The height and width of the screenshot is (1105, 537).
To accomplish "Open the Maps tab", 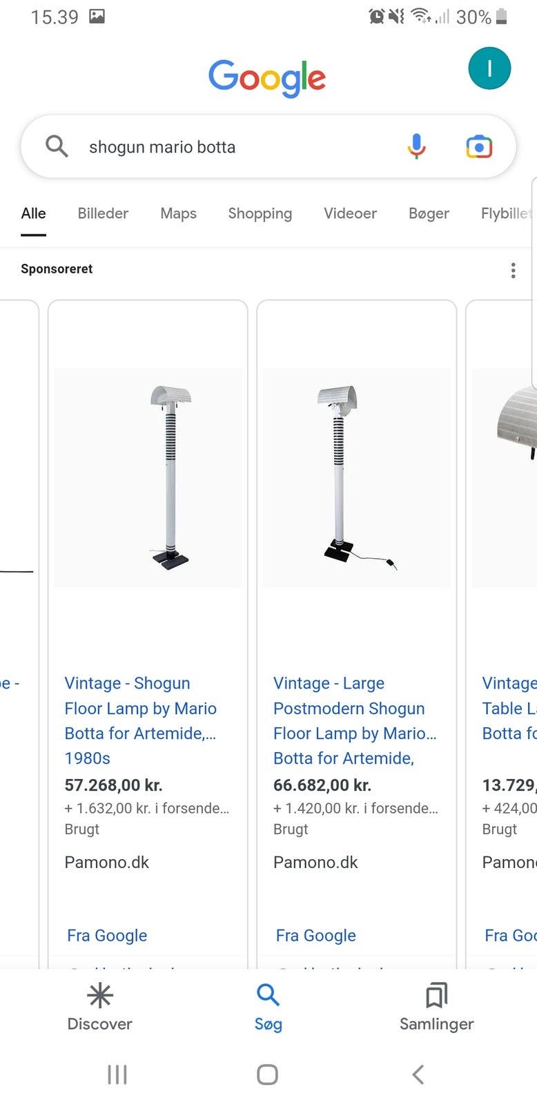I will pyautogui.click(x=178, y=213).
